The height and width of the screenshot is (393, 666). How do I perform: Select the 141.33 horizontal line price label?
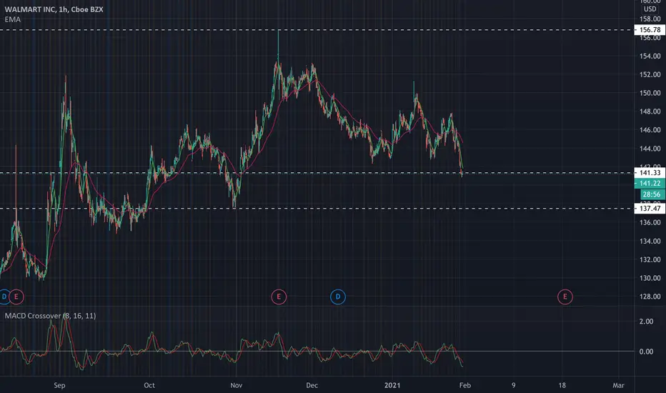[x=650, y=172]
